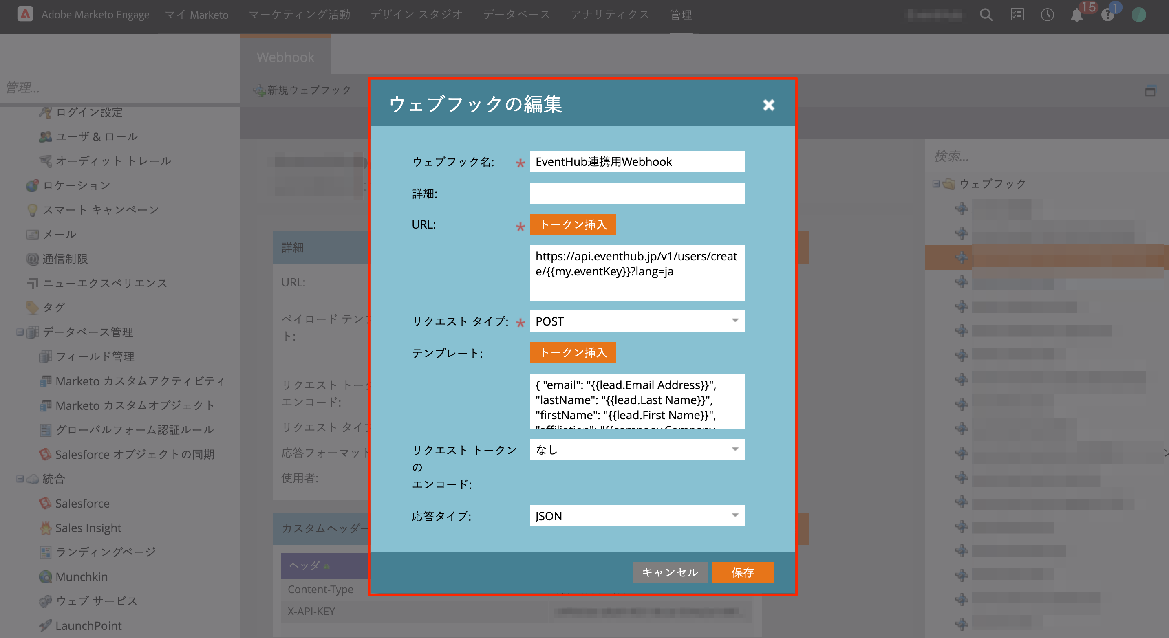Select the Webhook tab

[285, 57]
